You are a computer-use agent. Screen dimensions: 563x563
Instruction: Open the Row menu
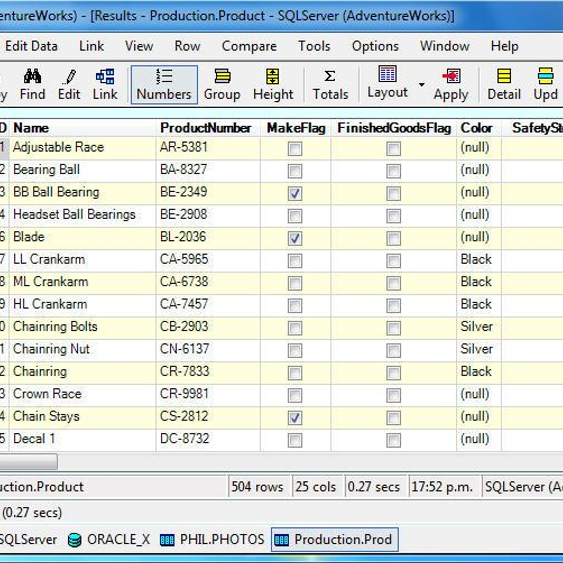(x=187, y=46)
